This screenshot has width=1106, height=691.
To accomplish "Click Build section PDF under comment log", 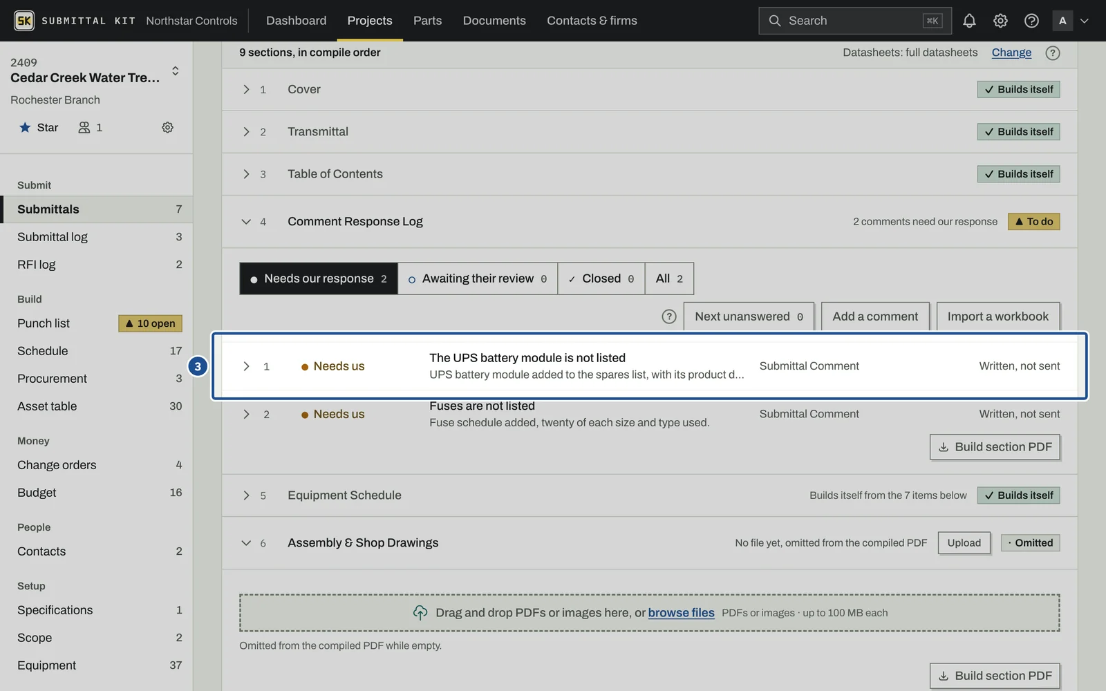I will [x=995, y=447].
